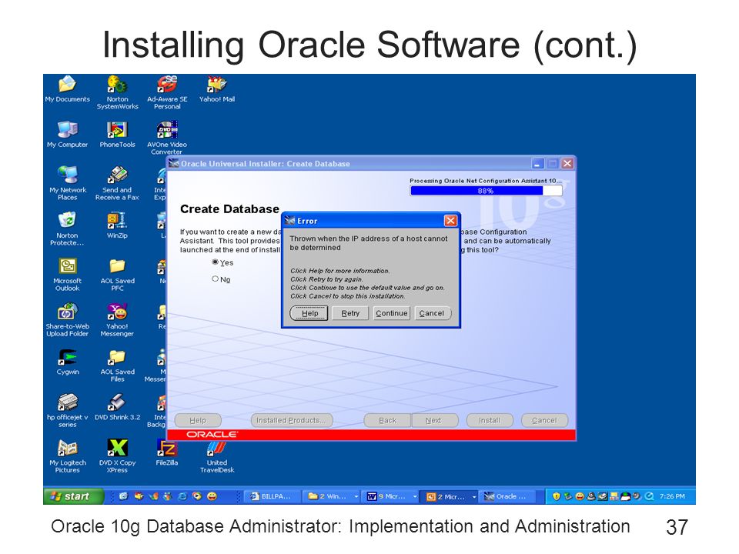The height and width of the screenshot is (554, 739).
Task: Launch DVD Shrink 3.2 icon
Action: tap(117, 408)
